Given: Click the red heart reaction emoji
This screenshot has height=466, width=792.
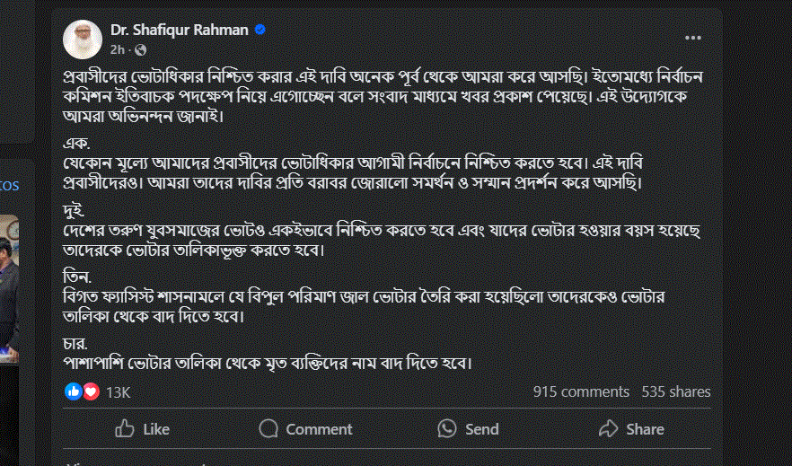Looking at the screenshot, I should tap(90, 391).
